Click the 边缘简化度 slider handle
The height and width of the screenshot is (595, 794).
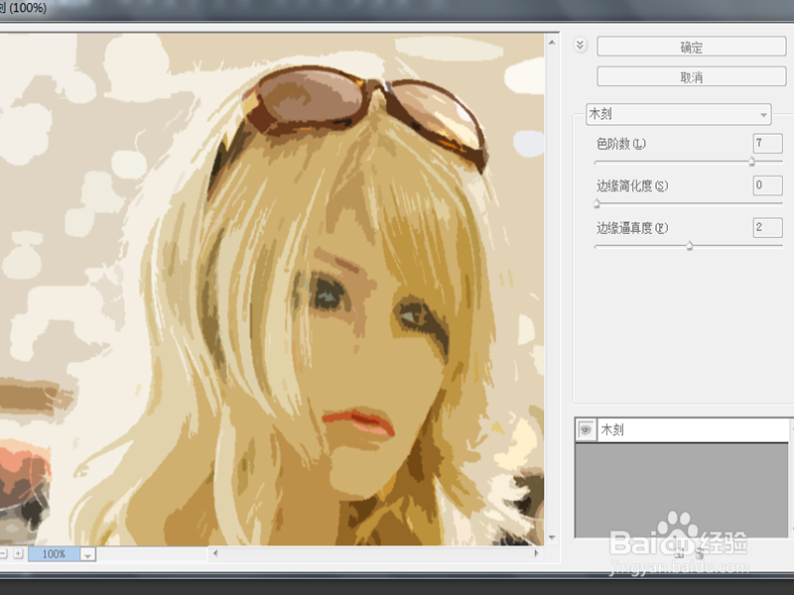[597, 204]
